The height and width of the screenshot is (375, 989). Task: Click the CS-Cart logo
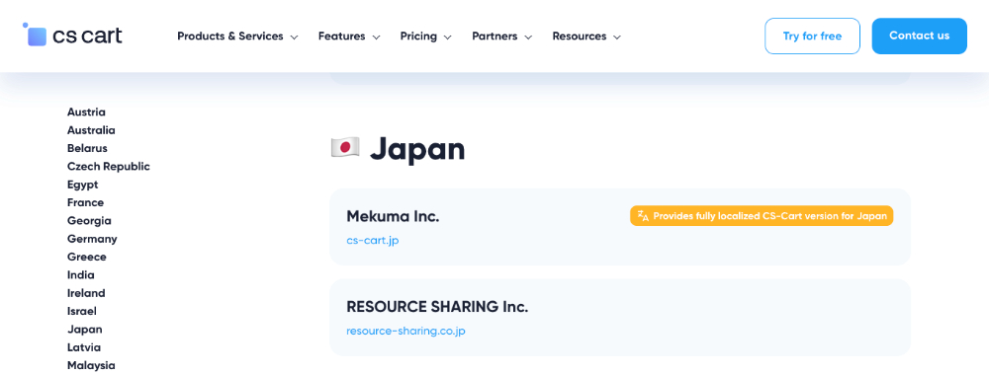click(x=72, y=36)
